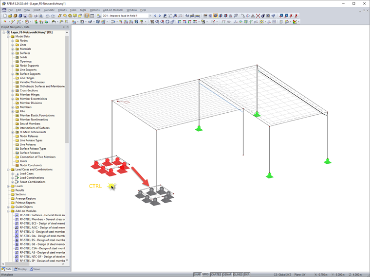Expand the Loads folder
370x277 pixels.
pyautogui.click(x=8, y=186)
